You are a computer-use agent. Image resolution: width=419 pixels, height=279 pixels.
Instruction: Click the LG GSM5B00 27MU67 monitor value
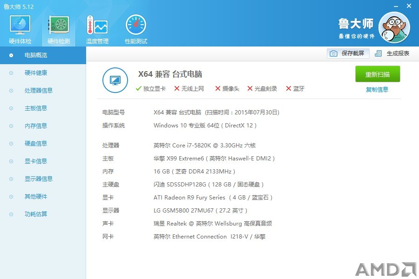[200, 211]
